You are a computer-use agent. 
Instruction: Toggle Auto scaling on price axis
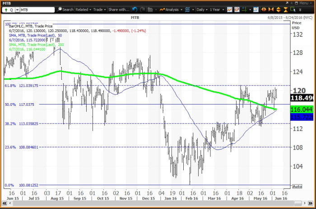(x=297, y=186)
